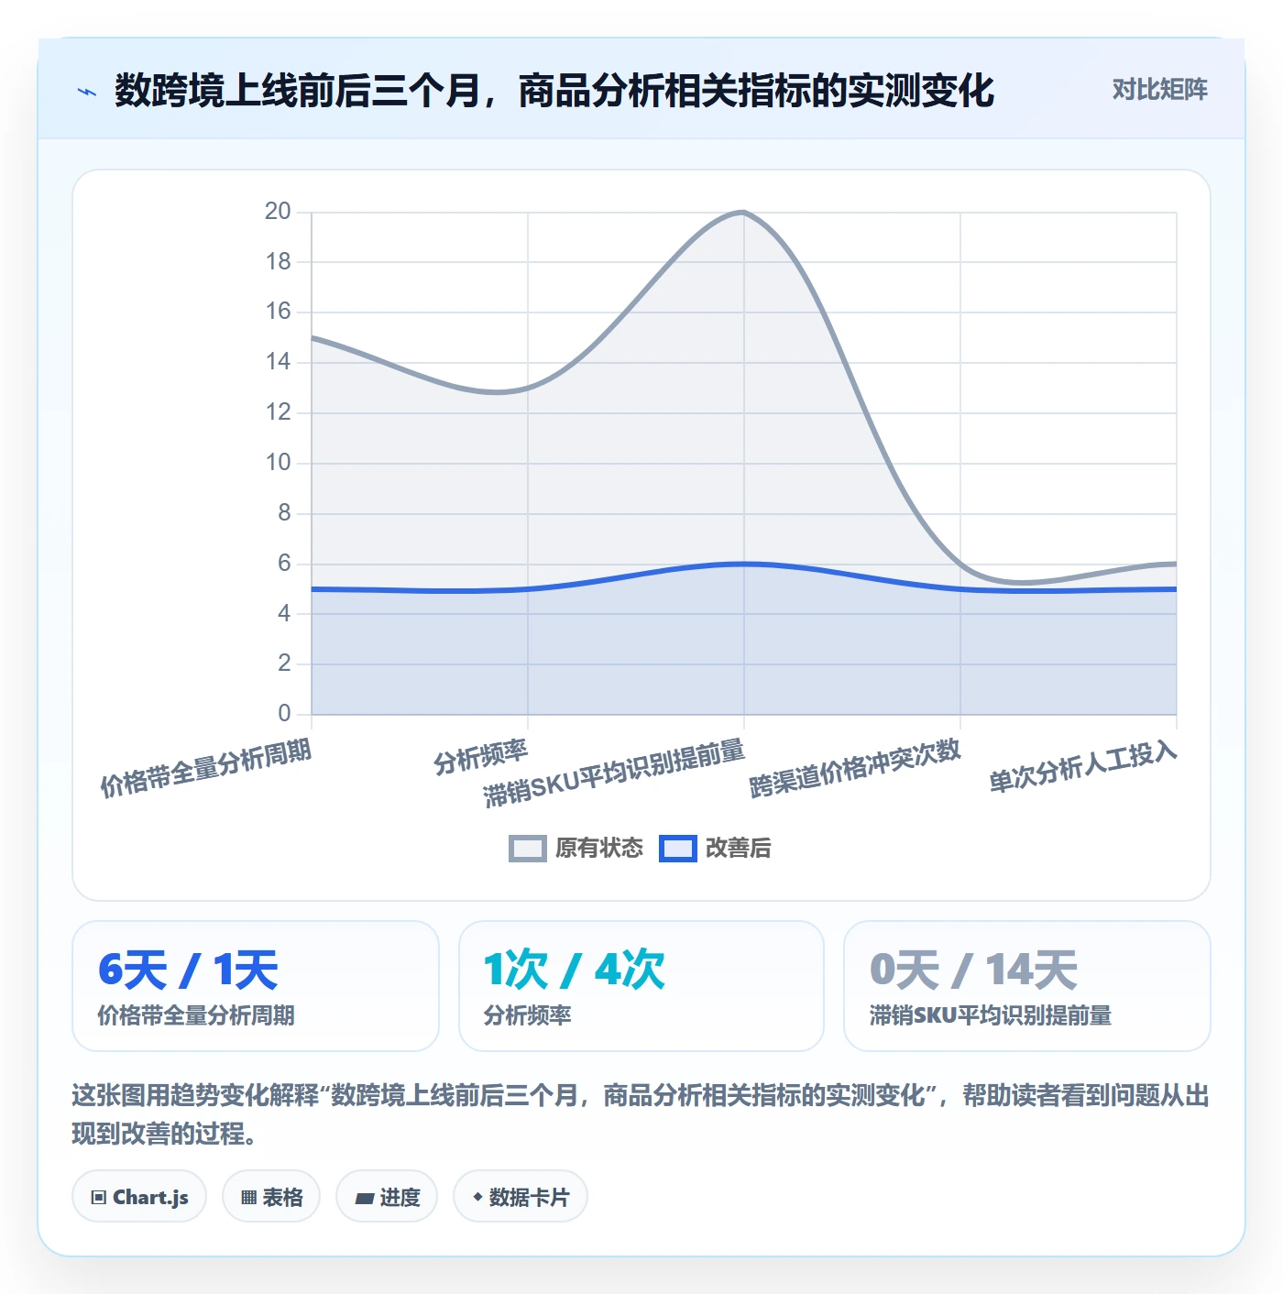Select the Chart.js tag
The height and width of the screenshot is (1294, 1283).
click(x=139, y=1197)
